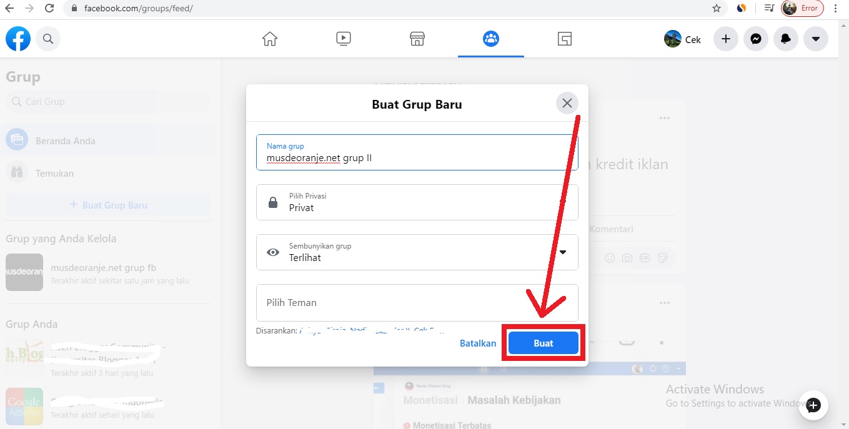Click the Buat button to create group
This screenshot has height=429, width=849.
click(x=543, y=343)
